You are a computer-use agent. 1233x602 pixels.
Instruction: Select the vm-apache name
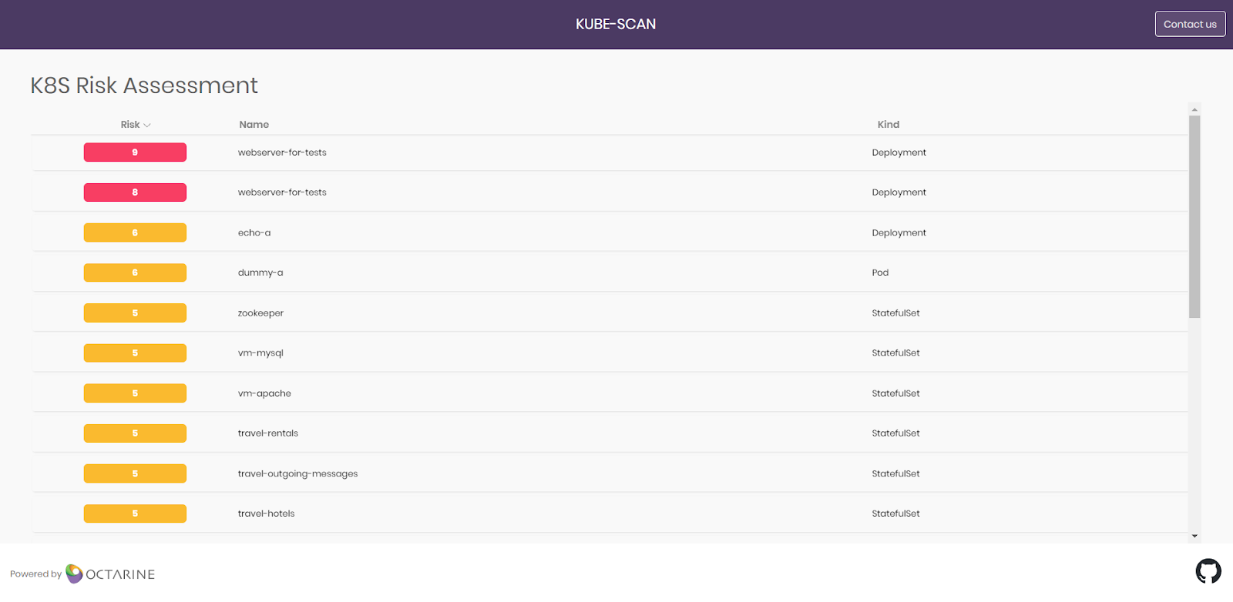click(264, 393)
